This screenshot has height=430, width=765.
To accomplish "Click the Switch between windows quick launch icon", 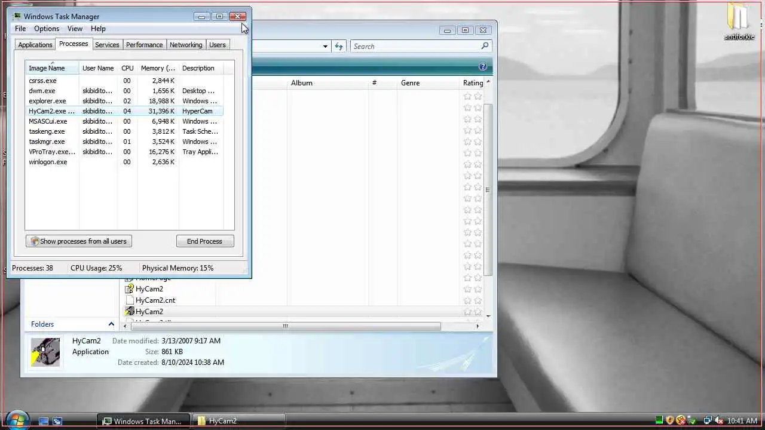I will 57,421.
